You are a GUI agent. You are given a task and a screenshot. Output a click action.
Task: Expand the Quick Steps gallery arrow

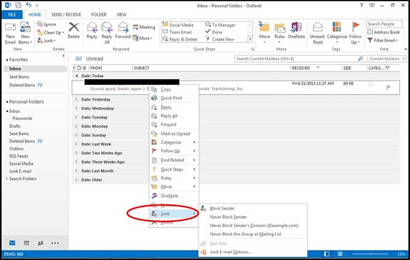pos(250,39)
